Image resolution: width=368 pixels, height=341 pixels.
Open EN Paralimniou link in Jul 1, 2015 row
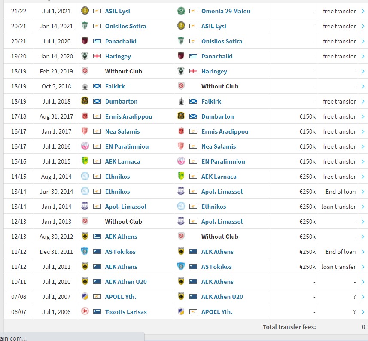(x=223, y=161)
